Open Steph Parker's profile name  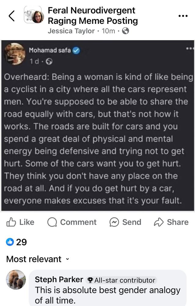(59, 279)
